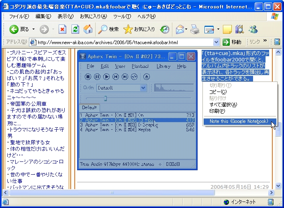Screen dimensions: 284x208
Task: Click the Windows flag logo
Action: coord(275,16)
